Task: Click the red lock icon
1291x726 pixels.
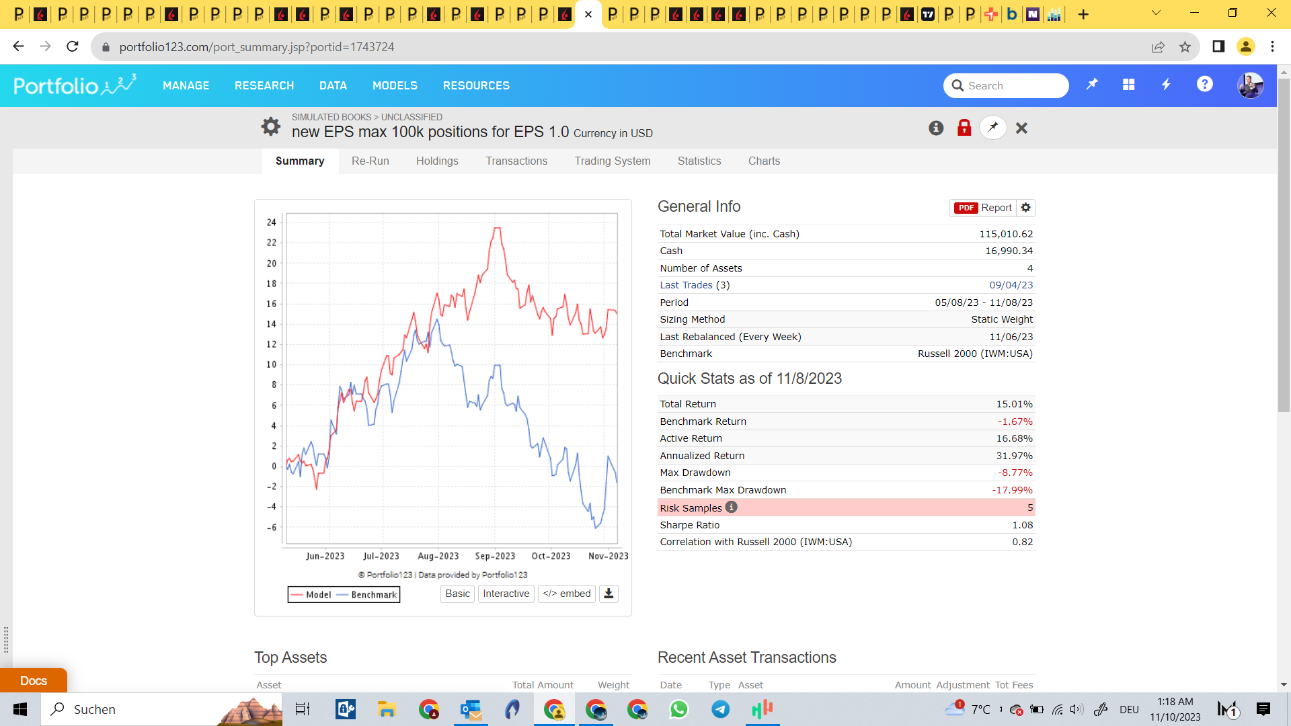Action: pyautogui.click(x=964, y=128)
